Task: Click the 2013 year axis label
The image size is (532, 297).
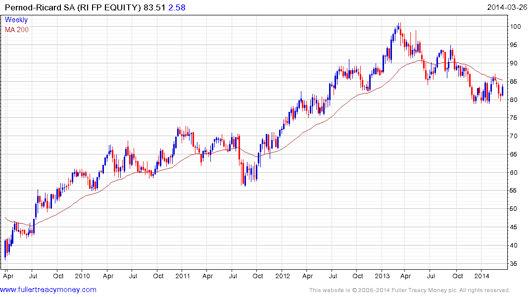Action: click(383, 276)
